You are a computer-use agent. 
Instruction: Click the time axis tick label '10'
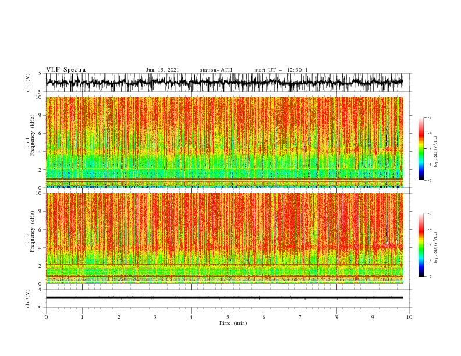[x=409, y=317]
